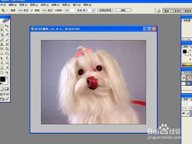Select the Type (T) tool
Screen dimensions: 192x144
coord(7,58)
